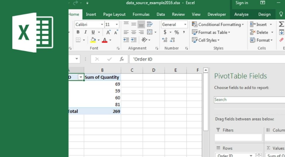The height and width of the screenshot is (157, 285).
Task: Decrease decimal places
Action: [172, 40]
